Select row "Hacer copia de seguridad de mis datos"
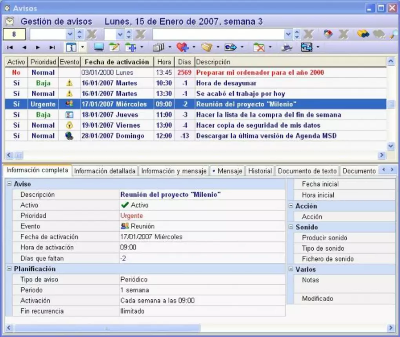Screen dimensions: 400x337 [258, 125]
